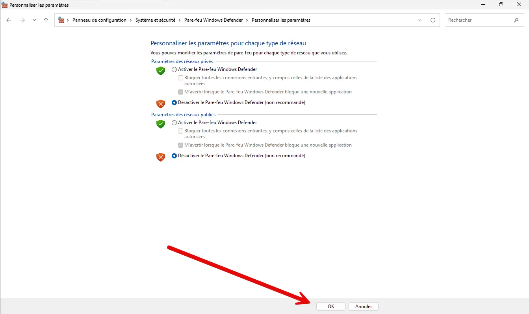This screenshot has height=314, width=529.
Task: Enable Defender firewall for public networks
Action: tap(174, 123)
